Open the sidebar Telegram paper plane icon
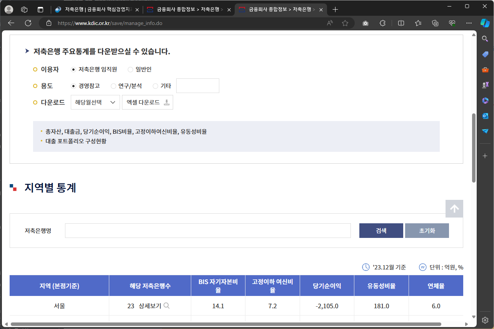494x329 pixels. [x=485, y=131]
